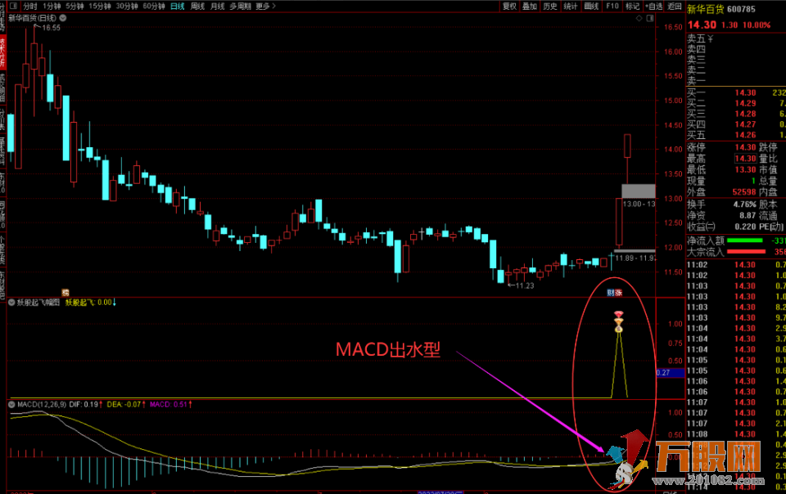The image size is (786, 494).
Task: Switch to 月线 monthly chart
Action: click(218, 6)
